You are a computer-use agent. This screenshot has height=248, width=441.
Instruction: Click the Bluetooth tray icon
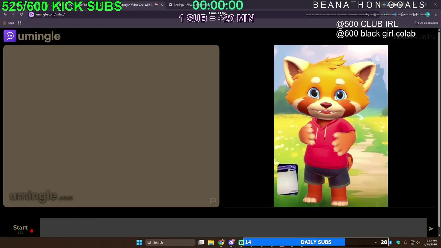coord(391,242)
